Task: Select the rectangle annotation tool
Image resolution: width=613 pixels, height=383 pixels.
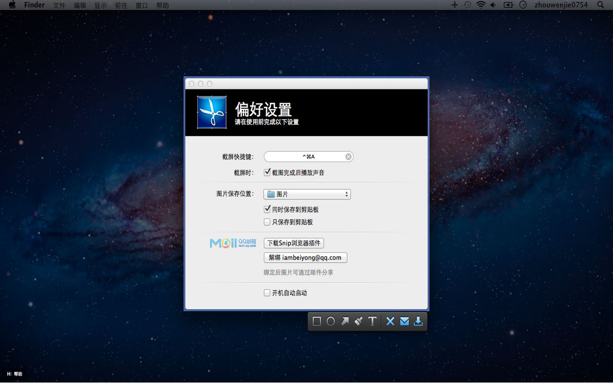Action: [x=317, y=321]
